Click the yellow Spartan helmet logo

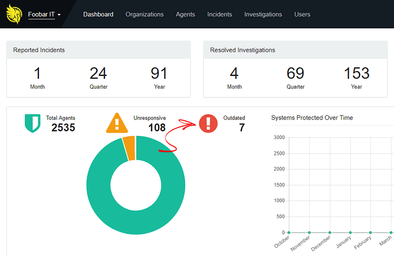pos(14,14)
